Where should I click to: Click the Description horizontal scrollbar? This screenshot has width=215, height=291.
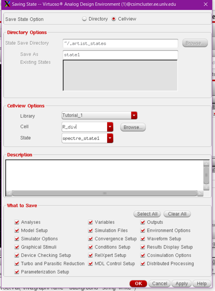[x=105, y=193]
